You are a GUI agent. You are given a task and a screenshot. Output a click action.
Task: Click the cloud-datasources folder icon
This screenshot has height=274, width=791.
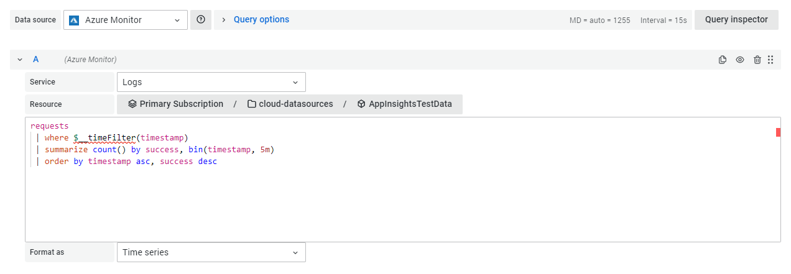tap(252, 104)
